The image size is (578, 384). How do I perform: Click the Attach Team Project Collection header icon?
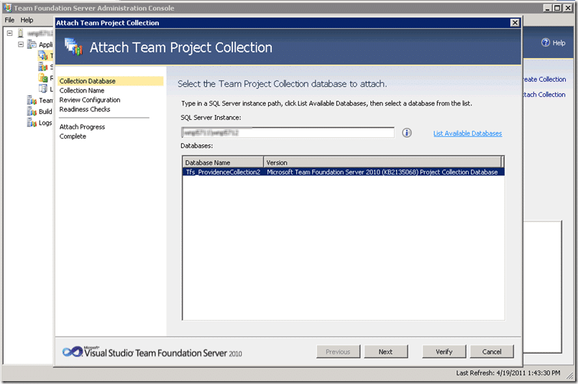click(x=74, y=47)
